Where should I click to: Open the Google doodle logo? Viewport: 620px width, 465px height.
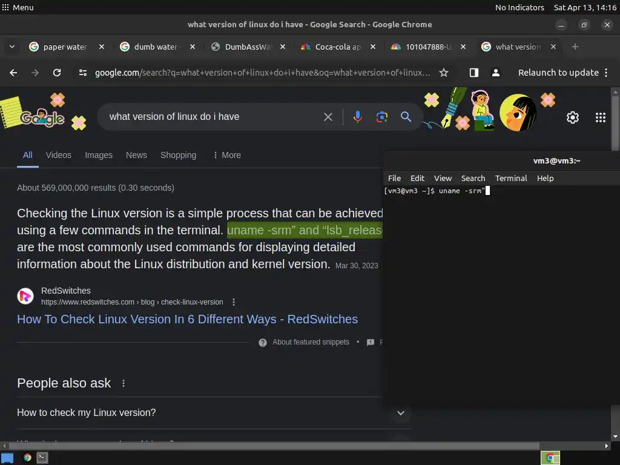pos(42,117)
